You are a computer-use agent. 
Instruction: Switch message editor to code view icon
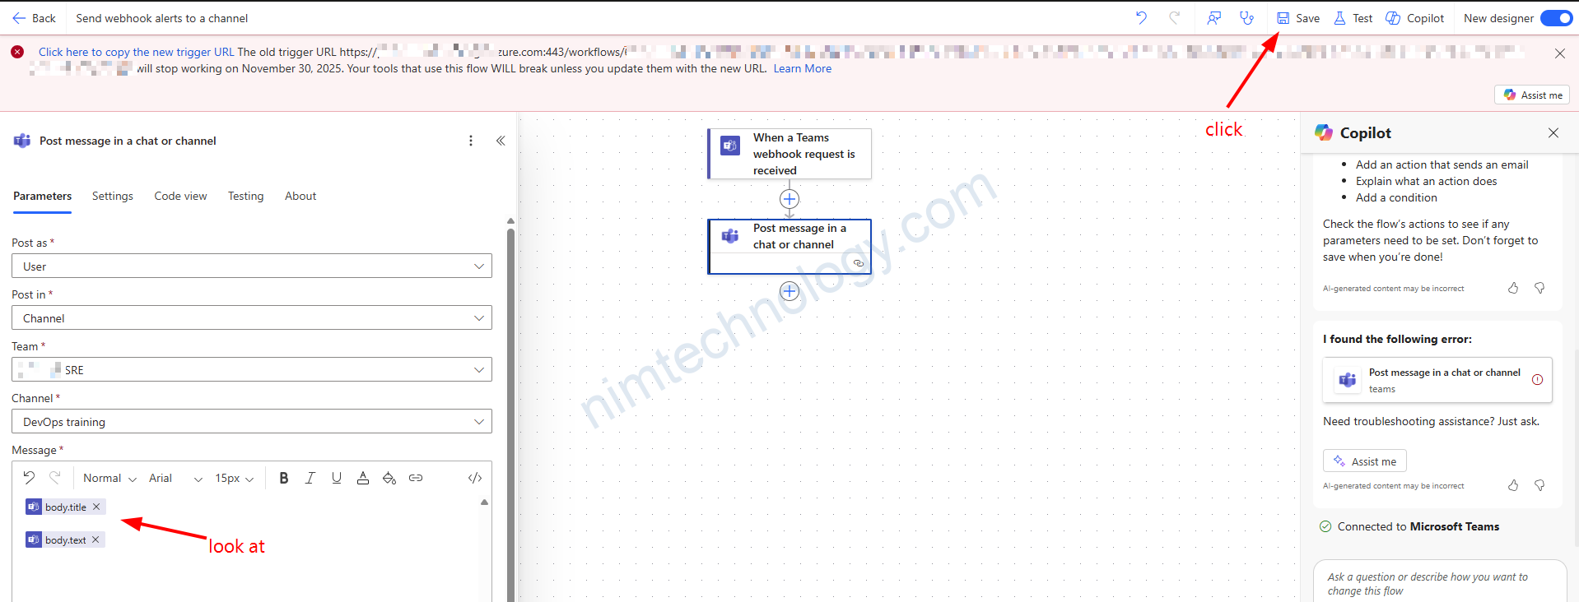pyautogui.click(x=475, y=478)
